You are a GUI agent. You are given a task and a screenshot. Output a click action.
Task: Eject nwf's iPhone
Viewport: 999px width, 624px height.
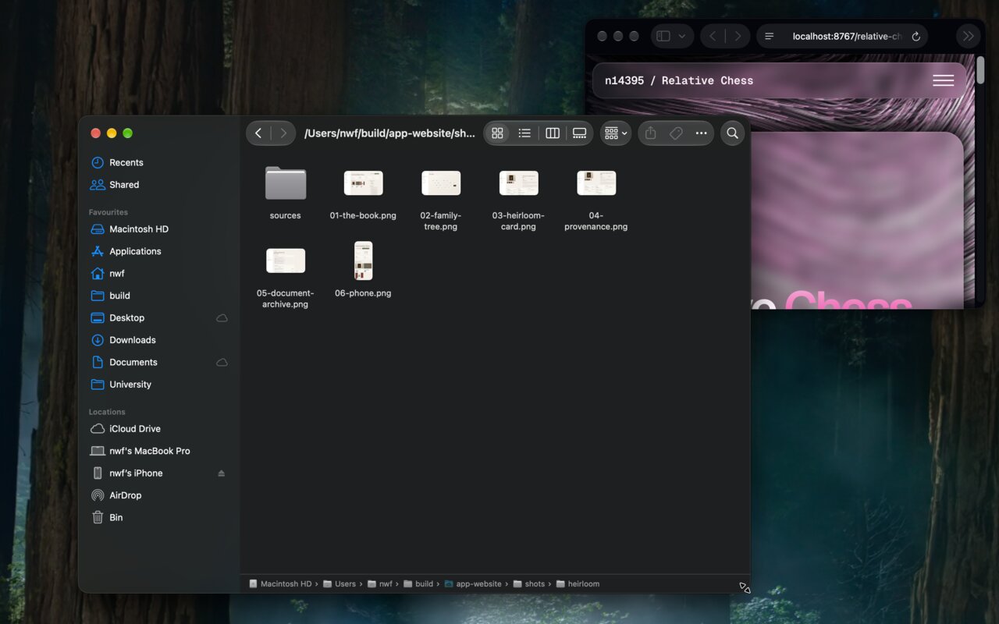[x=221, y=473]
